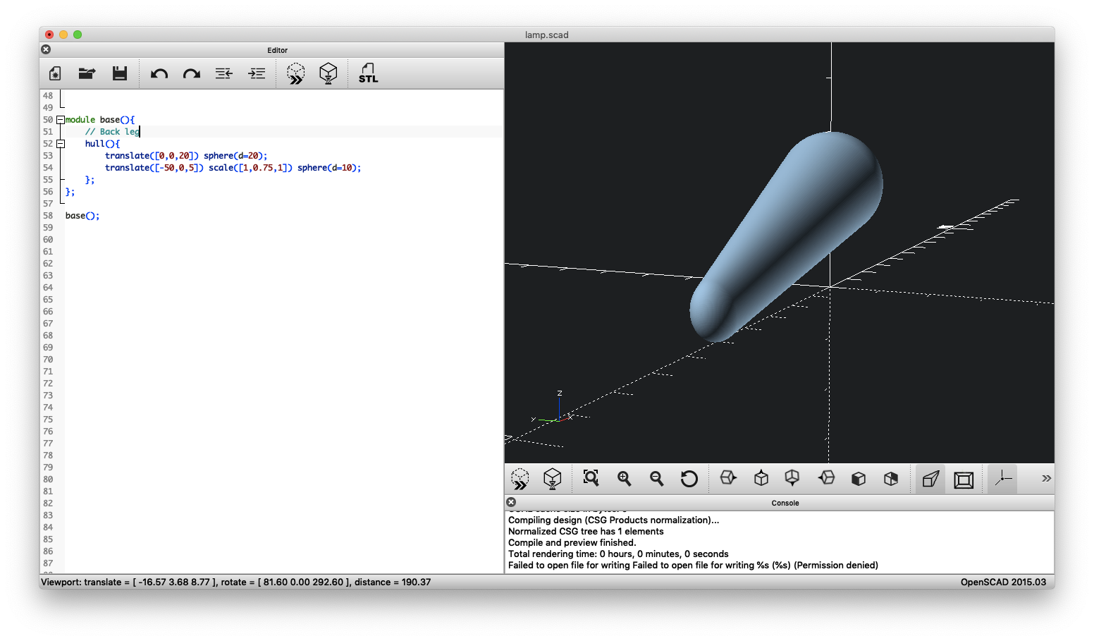The height and width of the screenshot is (641, 1094).
Task: Undo the last edit
Action: (159, 73)
